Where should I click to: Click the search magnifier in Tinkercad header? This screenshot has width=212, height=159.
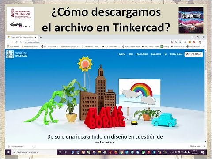166,54
